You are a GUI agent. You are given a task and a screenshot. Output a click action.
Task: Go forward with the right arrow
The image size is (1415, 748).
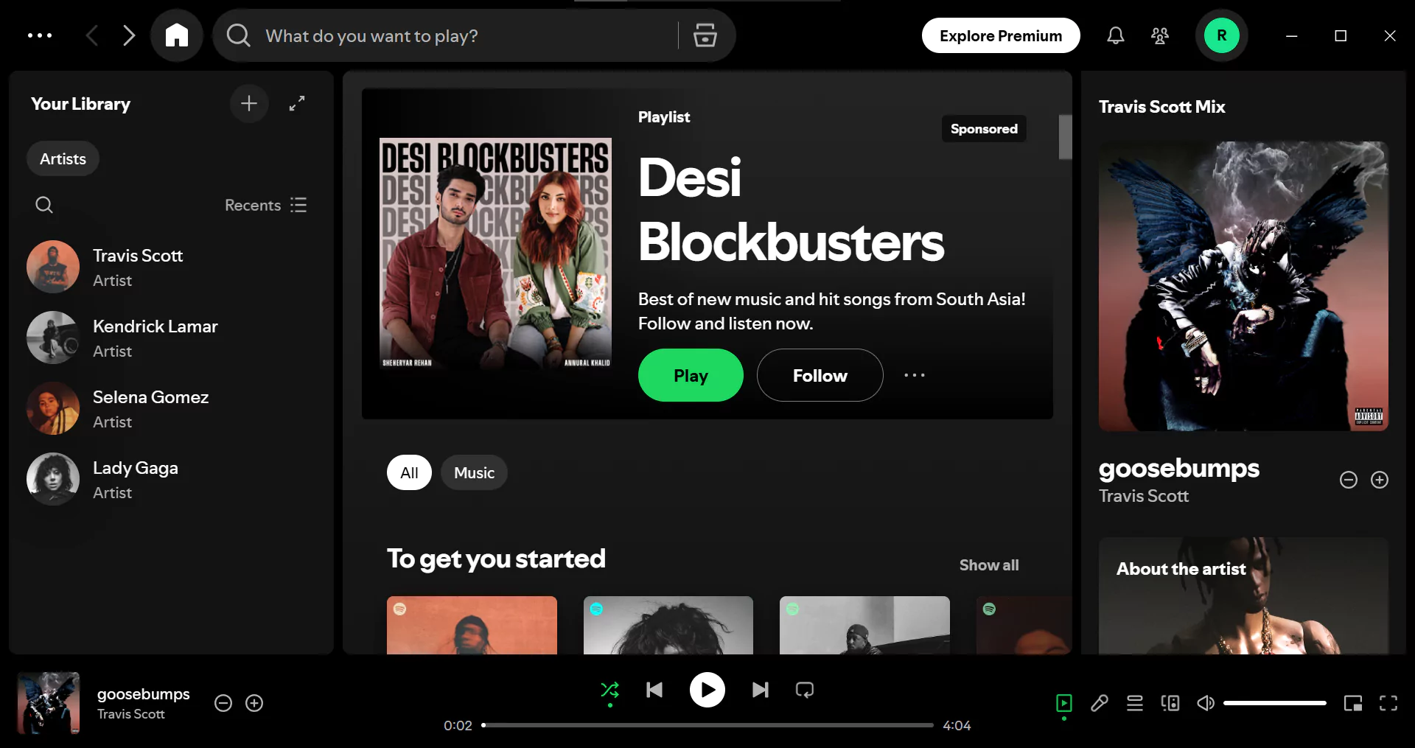(129, 35)
